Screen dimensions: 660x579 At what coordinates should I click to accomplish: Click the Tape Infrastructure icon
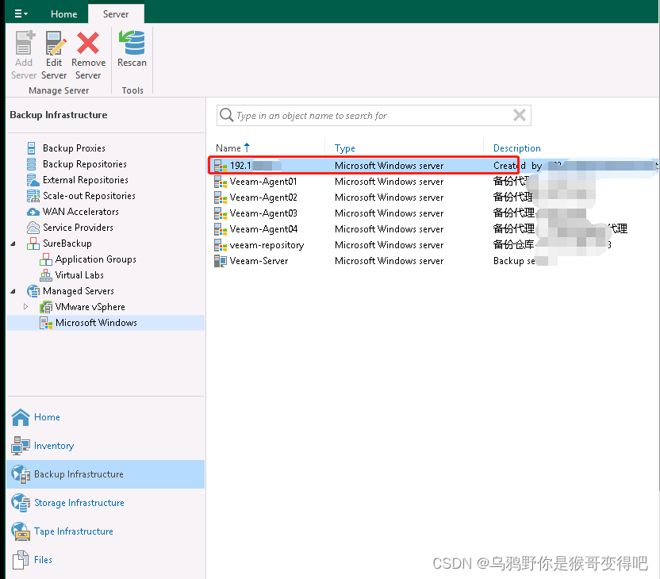(x=21, y=531)
